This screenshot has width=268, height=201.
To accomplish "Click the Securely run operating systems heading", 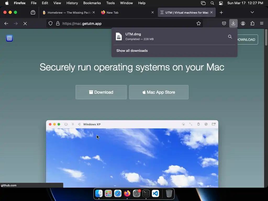I will tap(132, 67).
